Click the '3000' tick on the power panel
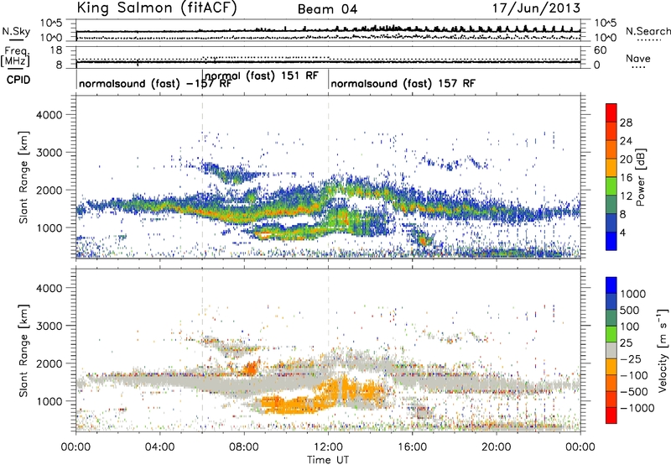671x465 pixels. point(49,153)
